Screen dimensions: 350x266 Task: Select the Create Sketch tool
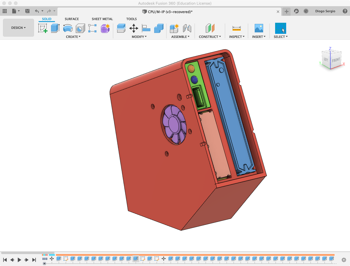click(x=43, y=28)
